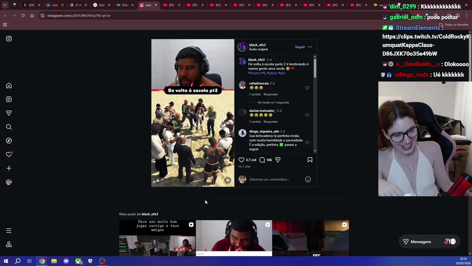Click browser back arrow

pos(5,16)
